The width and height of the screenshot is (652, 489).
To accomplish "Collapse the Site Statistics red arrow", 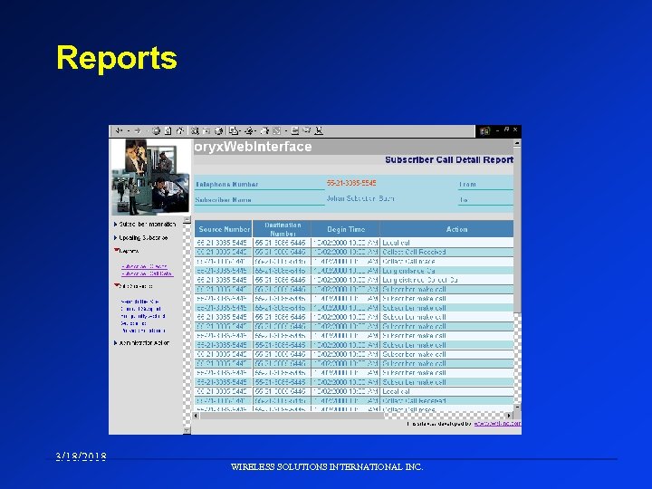I will pos(116,285).
